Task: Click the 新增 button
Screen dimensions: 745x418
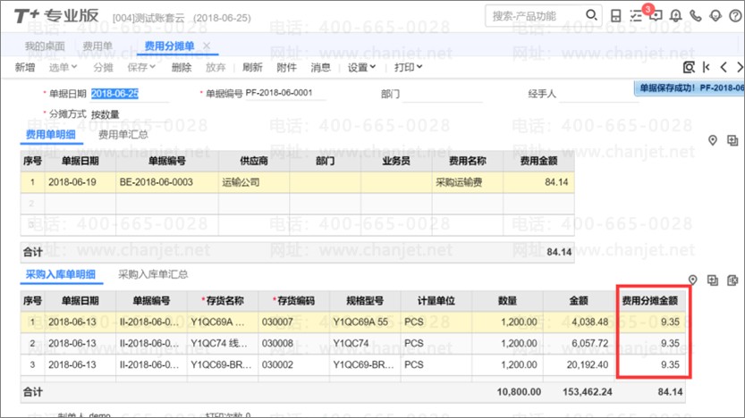Action: click(25, 67)
